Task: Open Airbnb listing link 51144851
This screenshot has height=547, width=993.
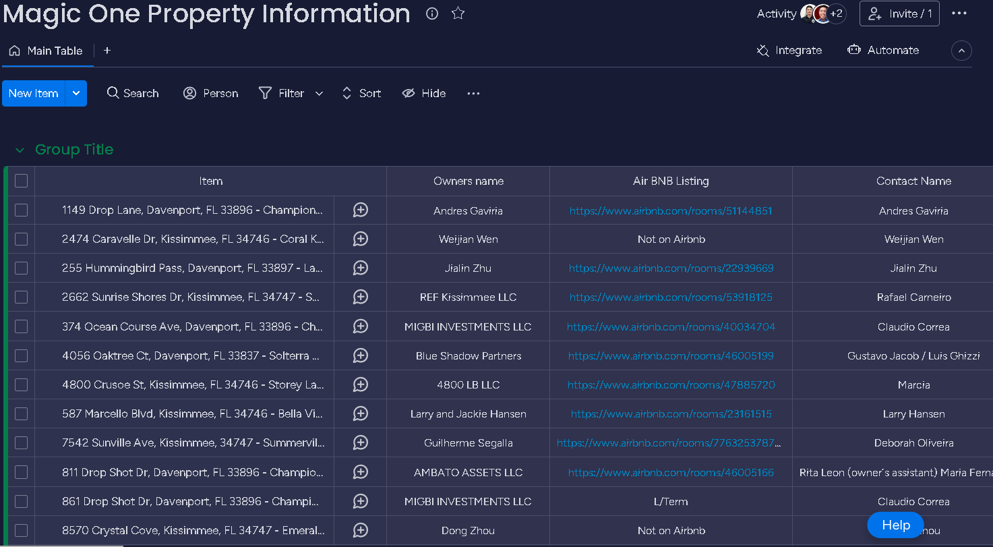Action: tap(671, 210)
